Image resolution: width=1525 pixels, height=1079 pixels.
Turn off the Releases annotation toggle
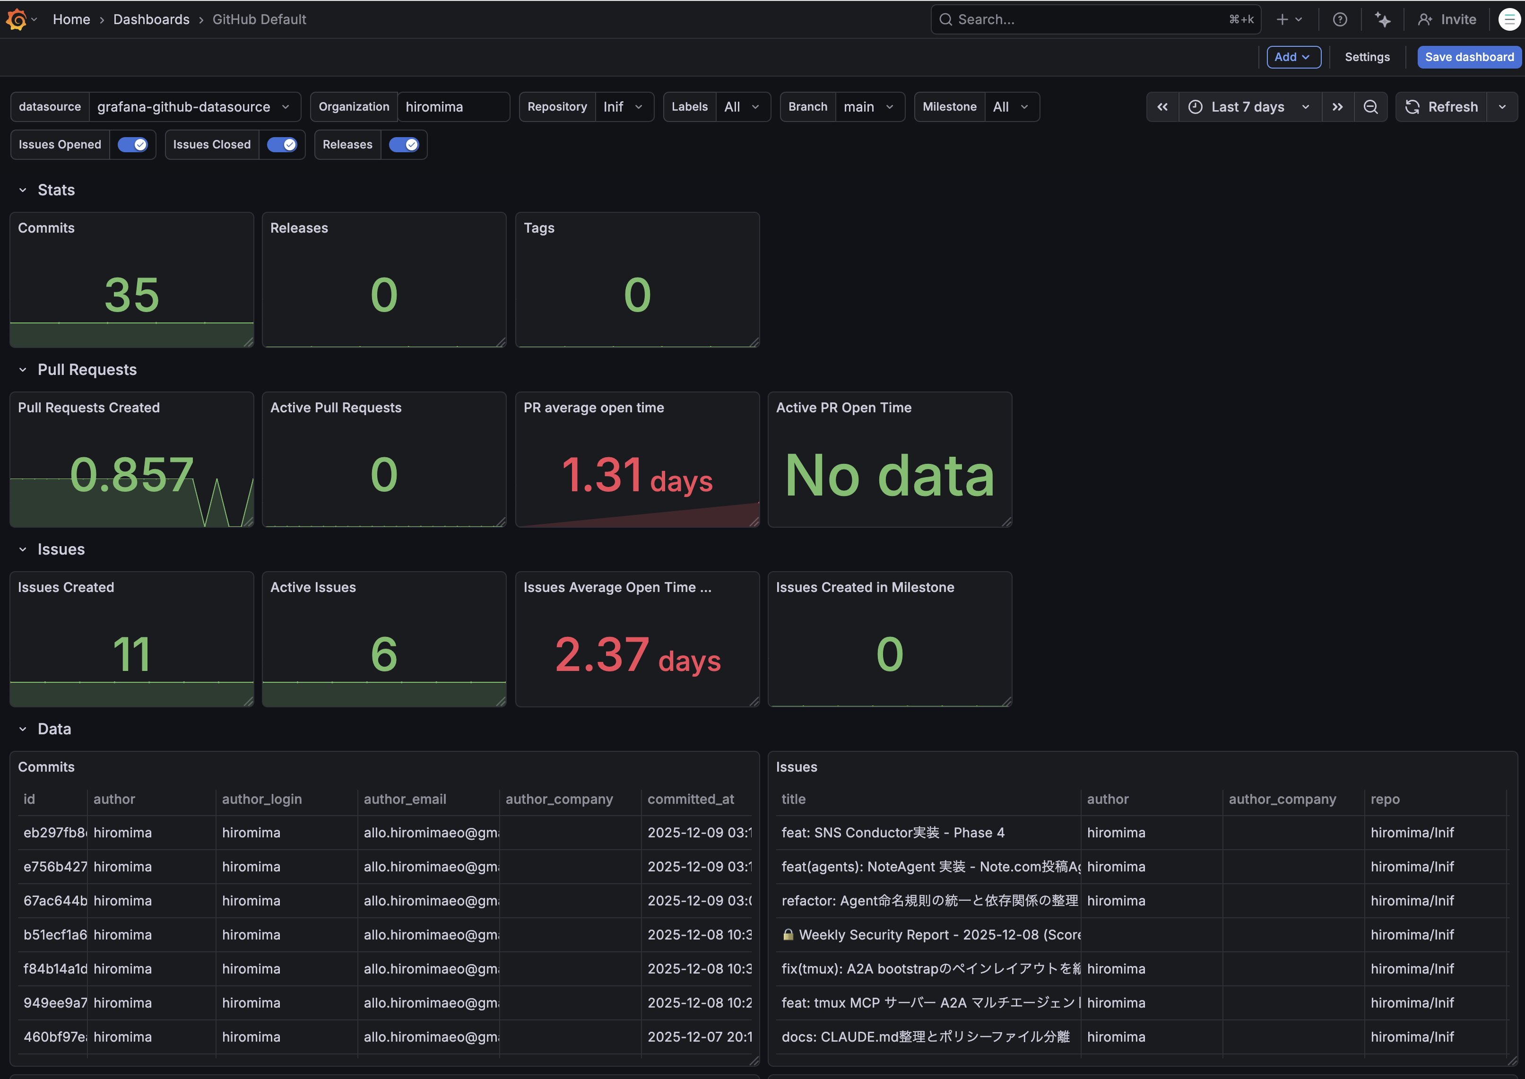click(404, 145)
